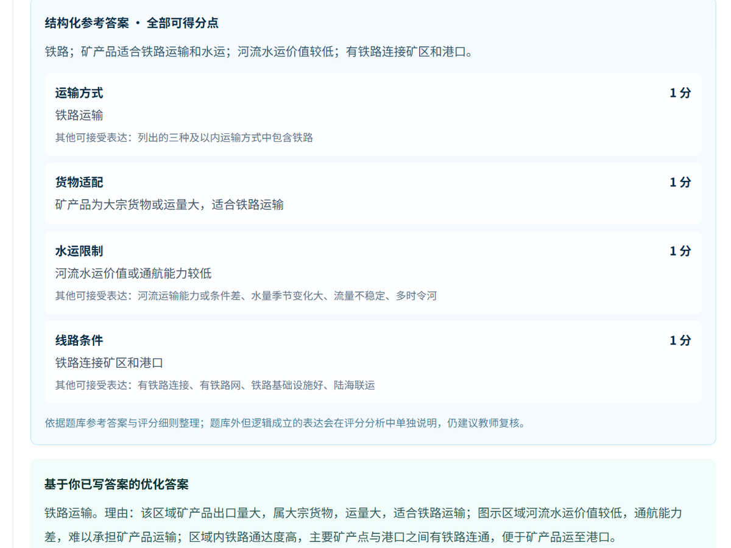Click the text 铁路连接矿区和港口 under 线路条件

pos(110,363)
